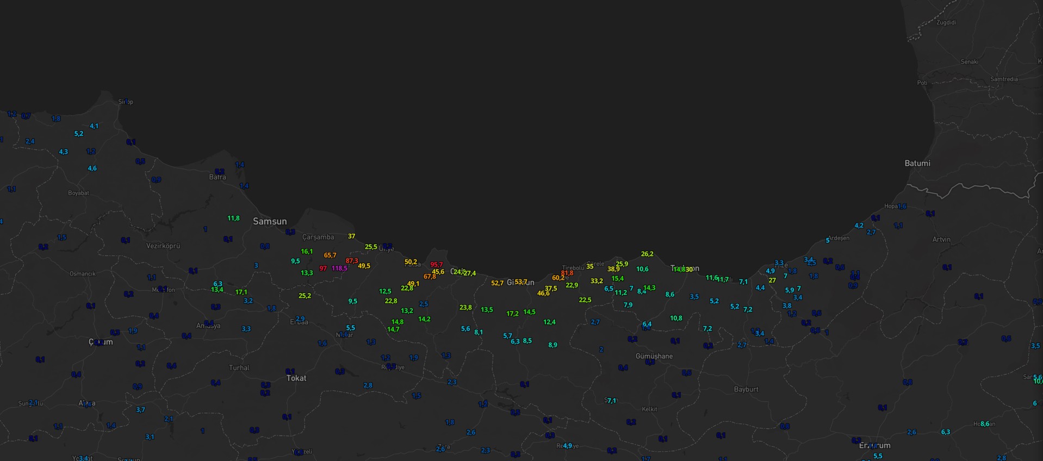The image size is (1043, 461).
Task: Select the orange 65,7 value
Action: 330,256
